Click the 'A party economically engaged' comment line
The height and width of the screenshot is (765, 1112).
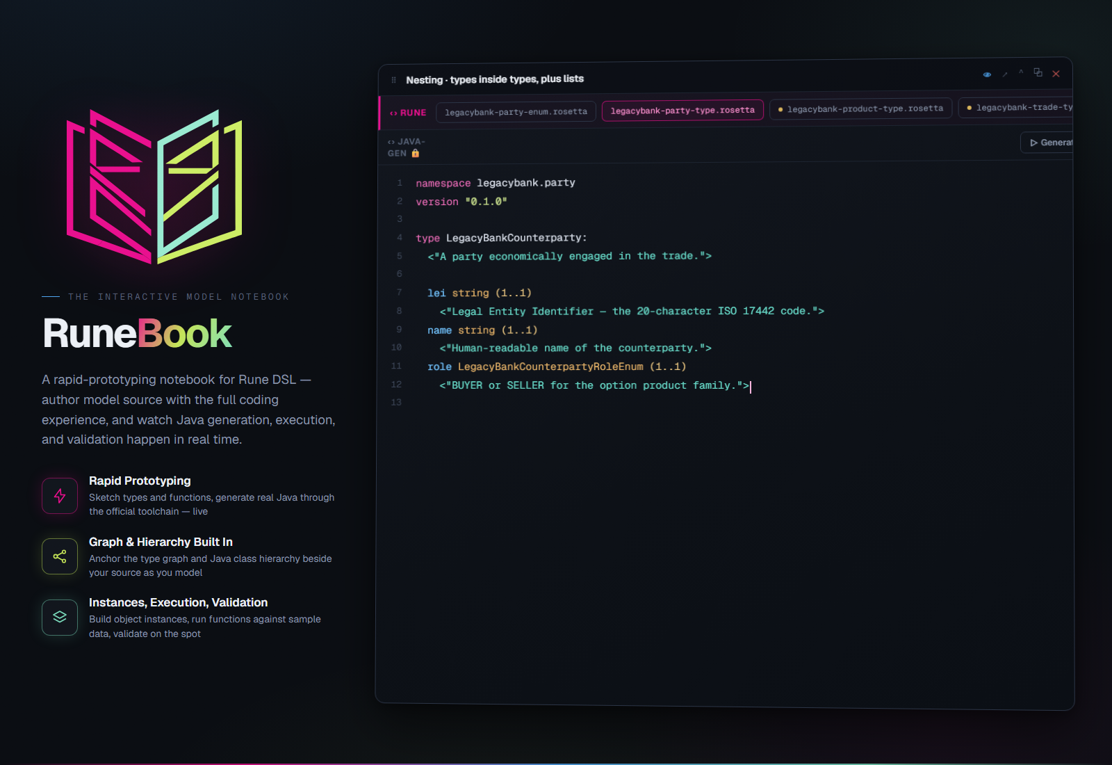569,256
